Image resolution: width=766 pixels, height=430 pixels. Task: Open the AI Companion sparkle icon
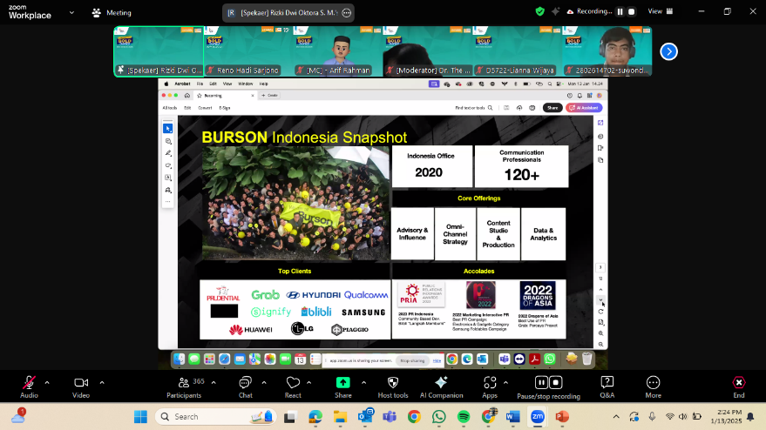(441, 387)
